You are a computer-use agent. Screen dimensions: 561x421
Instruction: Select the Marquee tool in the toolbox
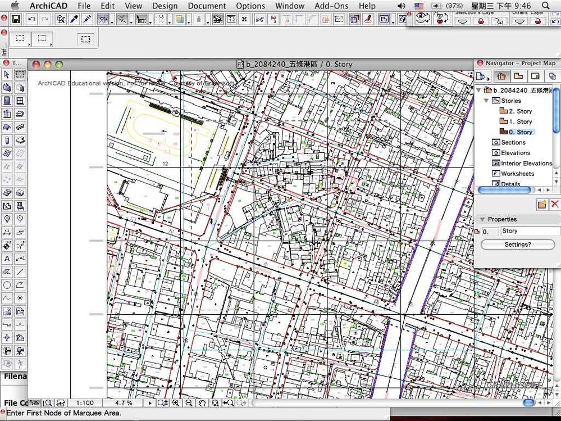[x=20, y=74]
